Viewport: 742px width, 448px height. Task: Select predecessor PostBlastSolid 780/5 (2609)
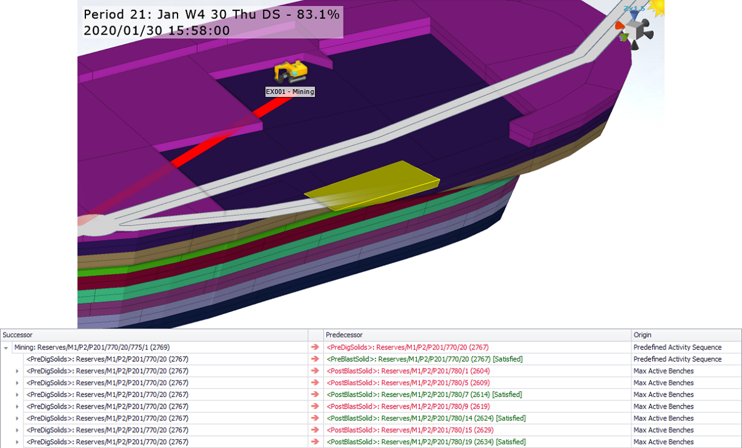click(408, 382)
